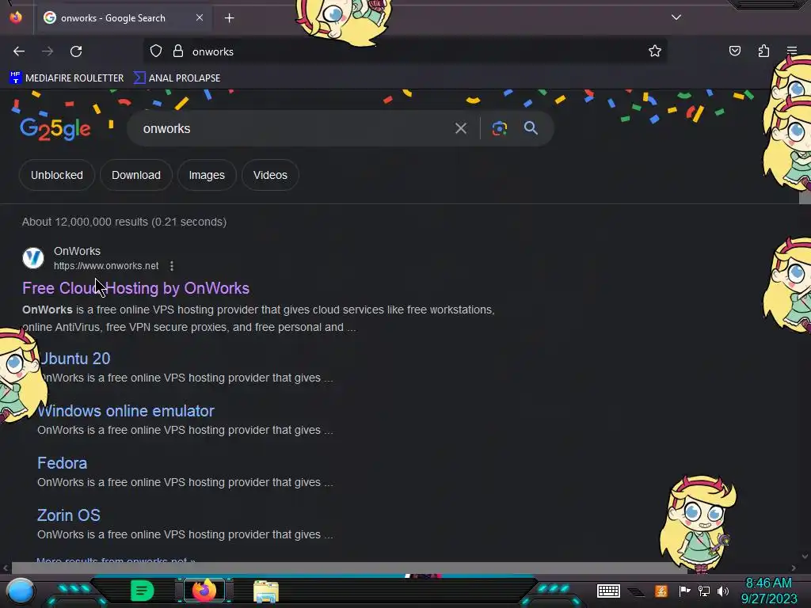Clear the Google search box
Screen dimensions: 811x608
[x=460, y=128]
